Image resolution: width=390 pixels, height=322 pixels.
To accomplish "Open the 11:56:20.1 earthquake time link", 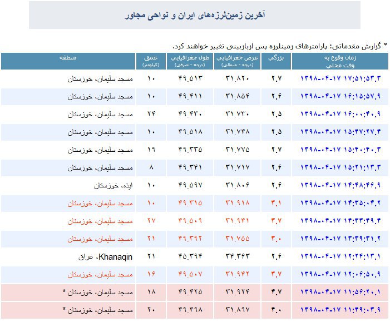I will 340,293.
